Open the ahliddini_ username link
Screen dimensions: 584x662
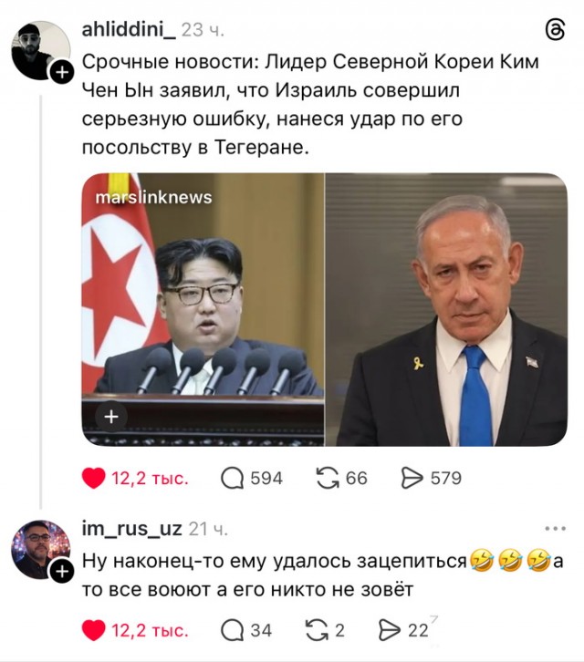pyautogui.click(x=129, y=29)
